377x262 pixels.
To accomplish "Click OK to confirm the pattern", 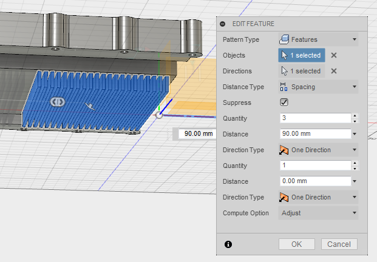I will point(296,244).
